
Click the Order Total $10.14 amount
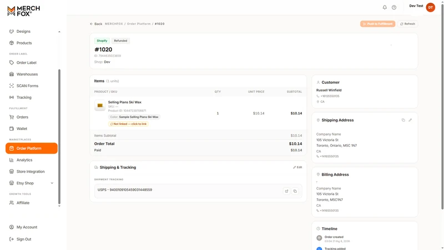tap(295, 144)
